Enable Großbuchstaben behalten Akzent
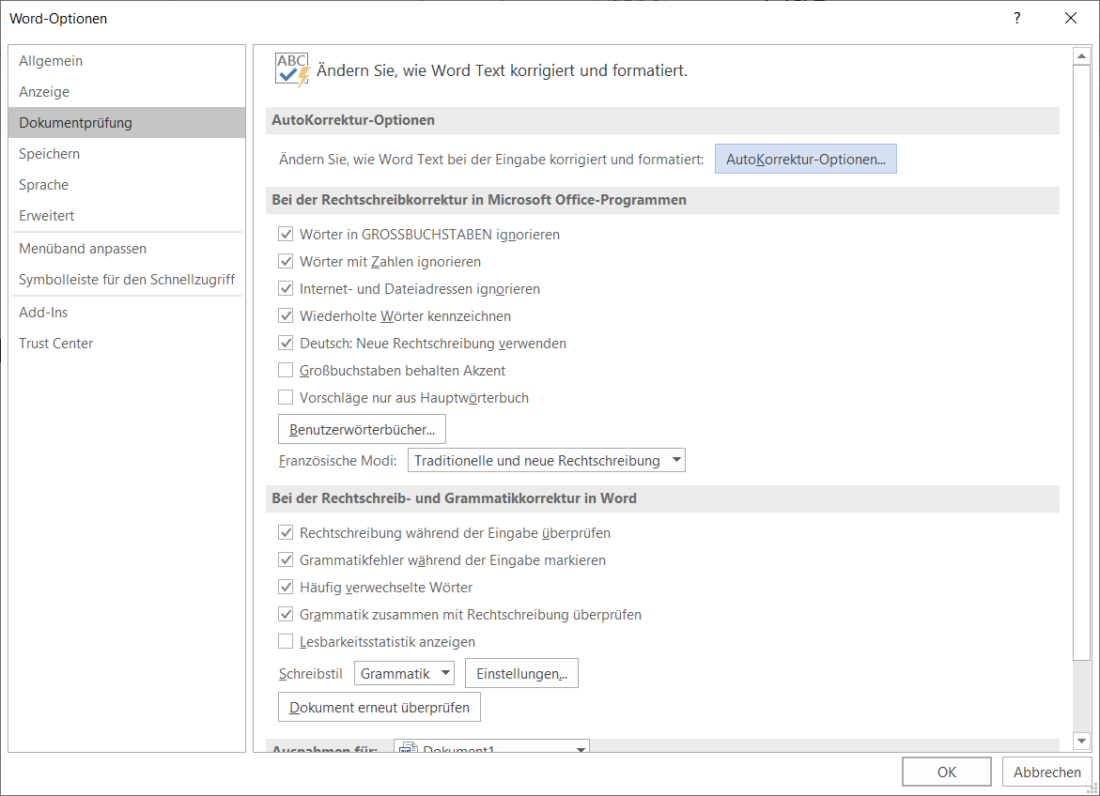1100x796 pixels. 286,370
